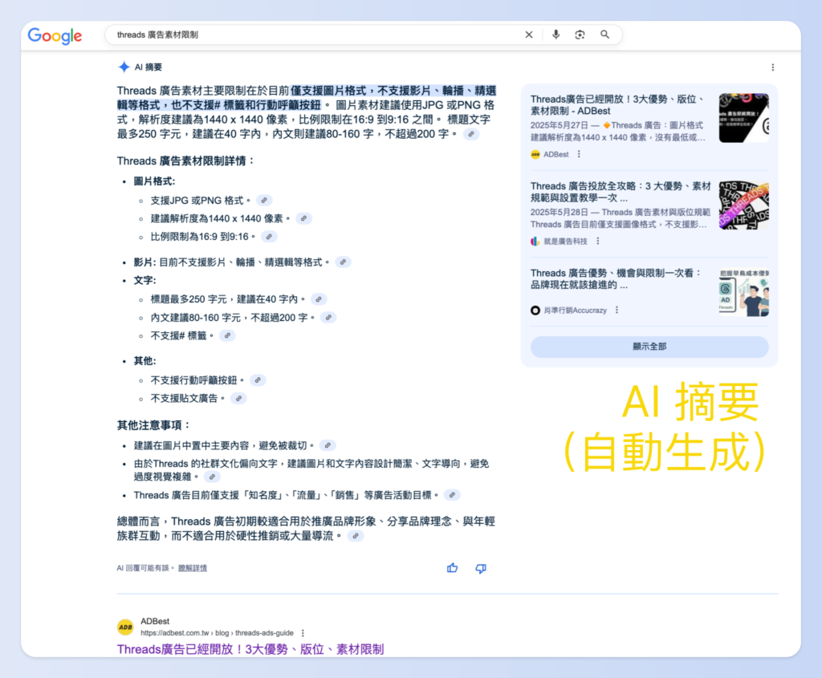This screenshot has width=822, height=678.
Task: Open the Threads廣告已經開放 search result title
Action: [x=250, y=648]
